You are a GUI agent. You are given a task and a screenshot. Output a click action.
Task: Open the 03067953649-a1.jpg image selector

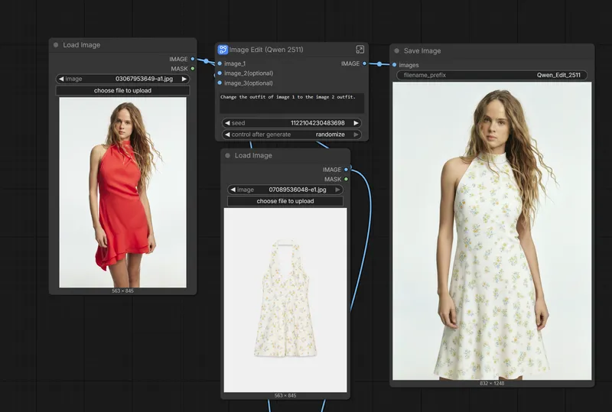[122, 79]
